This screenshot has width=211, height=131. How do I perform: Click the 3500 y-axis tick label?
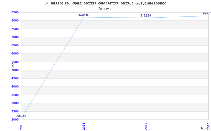click(15, 95)
